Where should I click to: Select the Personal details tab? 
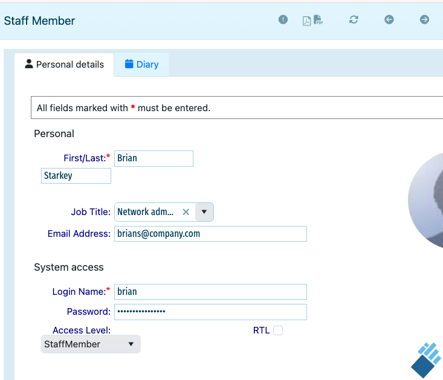click(64, 65)
